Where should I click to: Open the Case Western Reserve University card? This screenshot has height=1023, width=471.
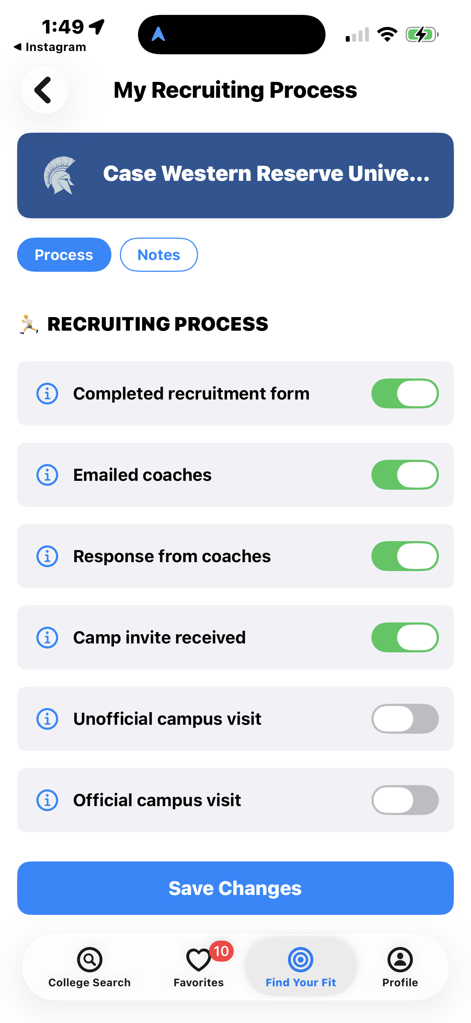pyautogui.click(x=266, y=175)
